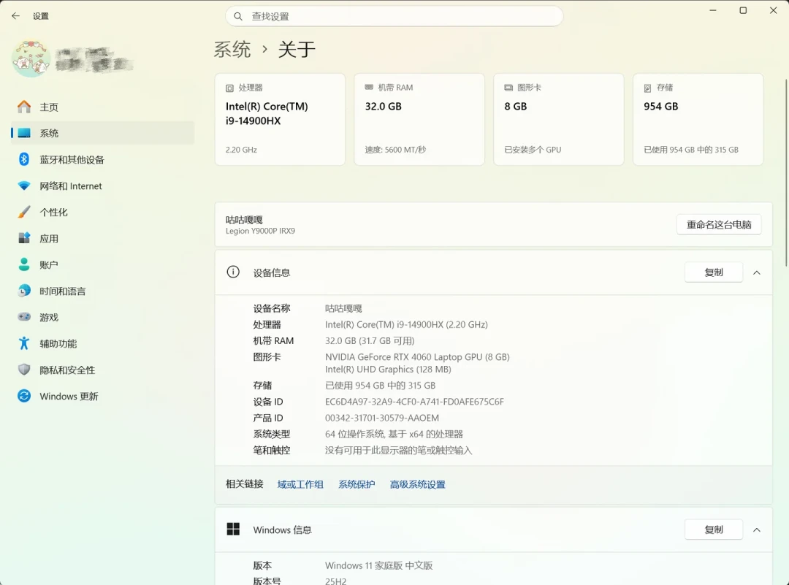The image size is (789, 585).
Task: Open 时间和语言 settings
Action: click(x=103, y=291)
